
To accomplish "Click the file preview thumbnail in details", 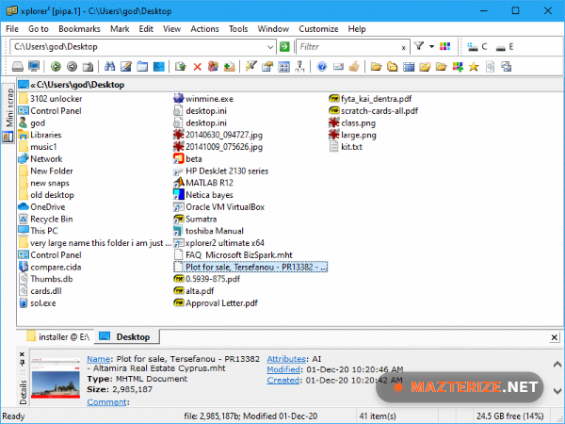I will pos(56,378).
